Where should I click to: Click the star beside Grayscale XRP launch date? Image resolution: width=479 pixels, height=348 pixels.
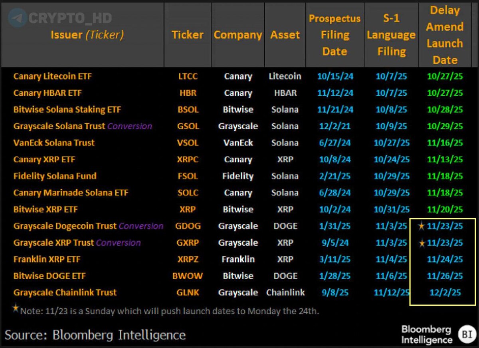421,243
